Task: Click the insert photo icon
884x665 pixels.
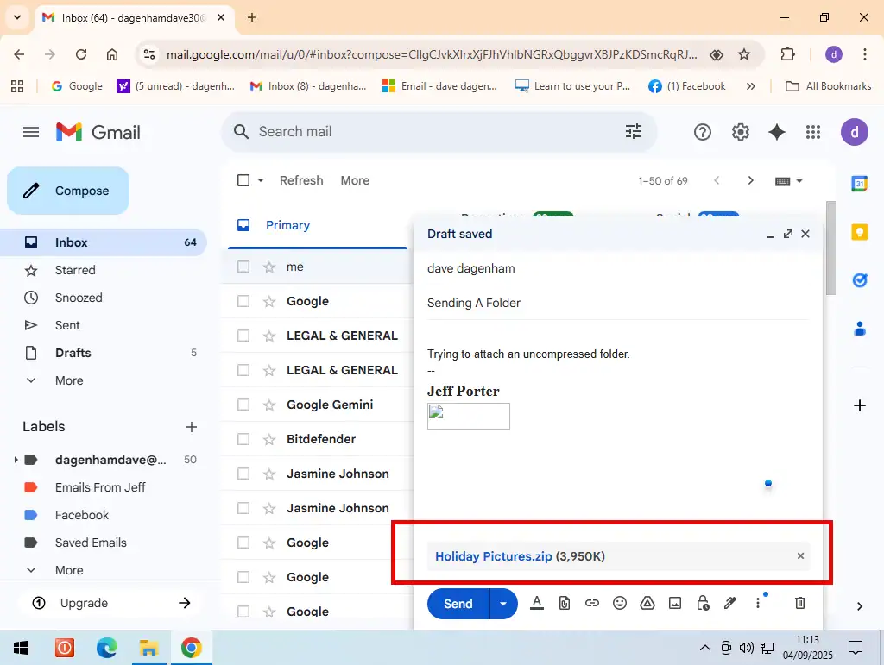Action: click(x=675, y=604)
